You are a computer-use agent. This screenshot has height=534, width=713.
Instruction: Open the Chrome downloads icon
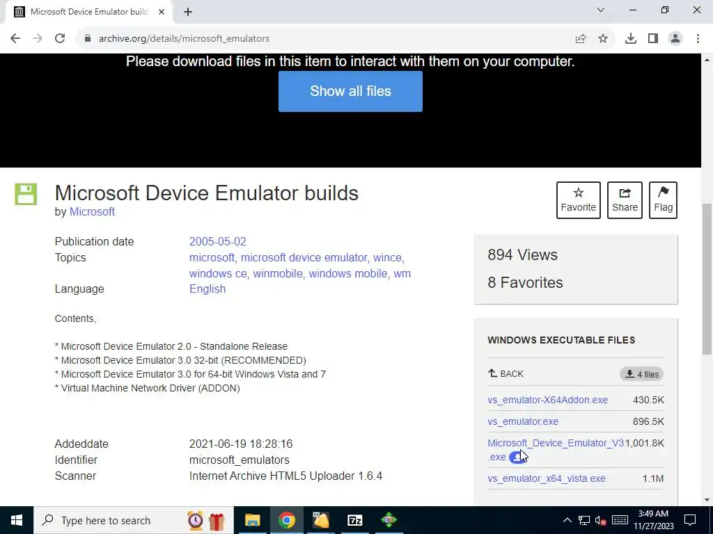click(631, 39)
